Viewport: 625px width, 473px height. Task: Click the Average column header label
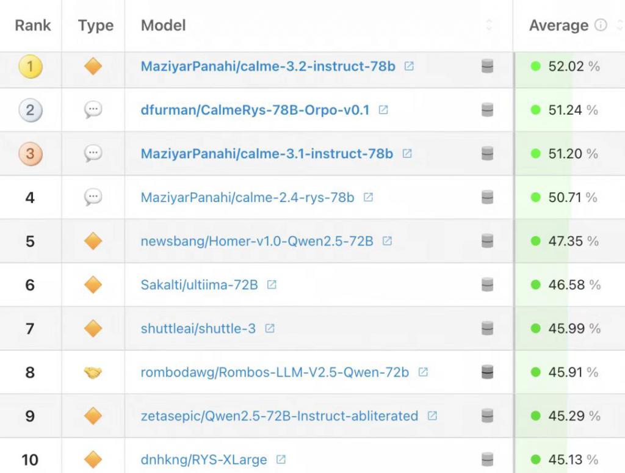558,26
